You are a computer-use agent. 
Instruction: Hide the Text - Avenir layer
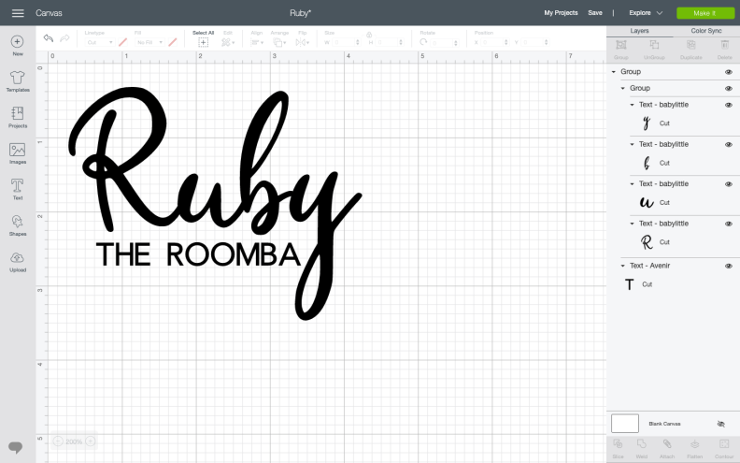(x=729, y=267)
